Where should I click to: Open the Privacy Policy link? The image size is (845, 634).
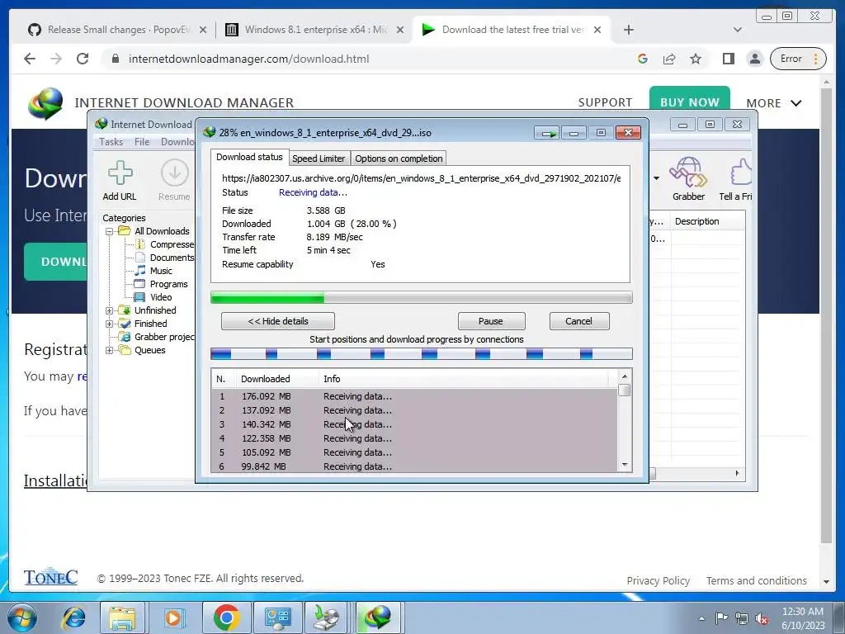click(658, 580)
